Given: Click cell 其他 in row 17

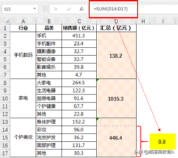Looking at the screenshot, I should point(49,153).
